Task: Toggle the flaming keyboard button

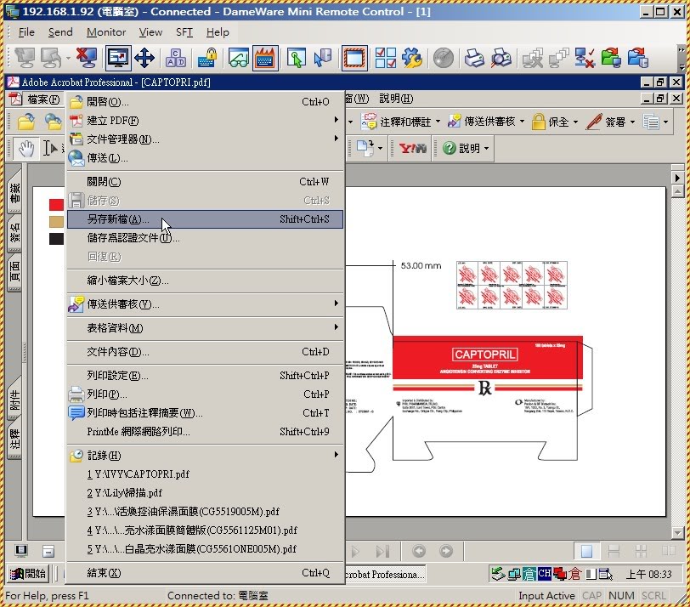Action: [265, 58]
